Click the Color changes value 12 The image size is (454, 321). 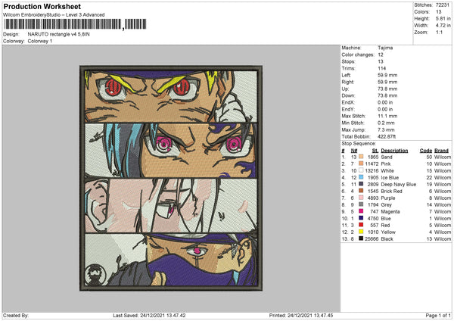pyautogui.click(x=380, y=55)
